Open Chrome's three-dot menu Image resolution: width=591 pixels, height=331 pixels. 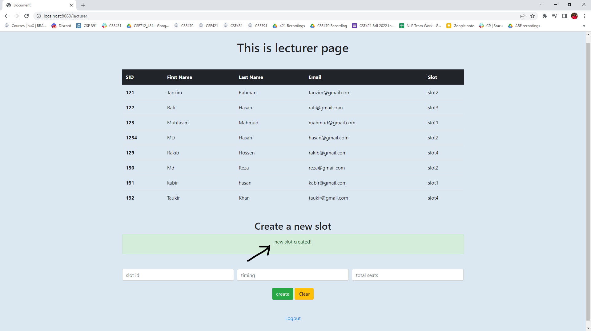pos(584,16)
